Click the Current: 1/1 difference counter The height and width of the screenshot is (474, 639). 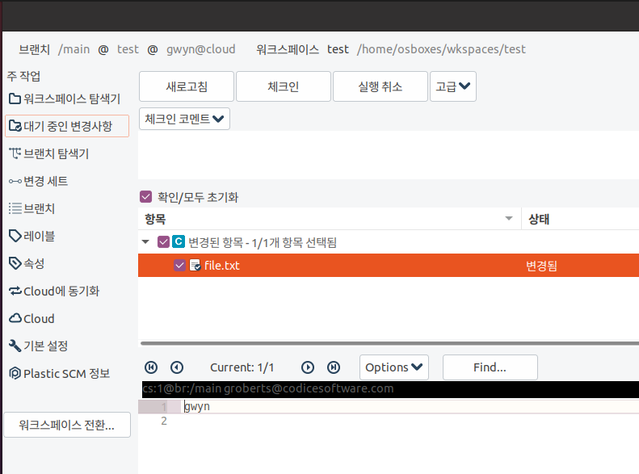(242, 367)
